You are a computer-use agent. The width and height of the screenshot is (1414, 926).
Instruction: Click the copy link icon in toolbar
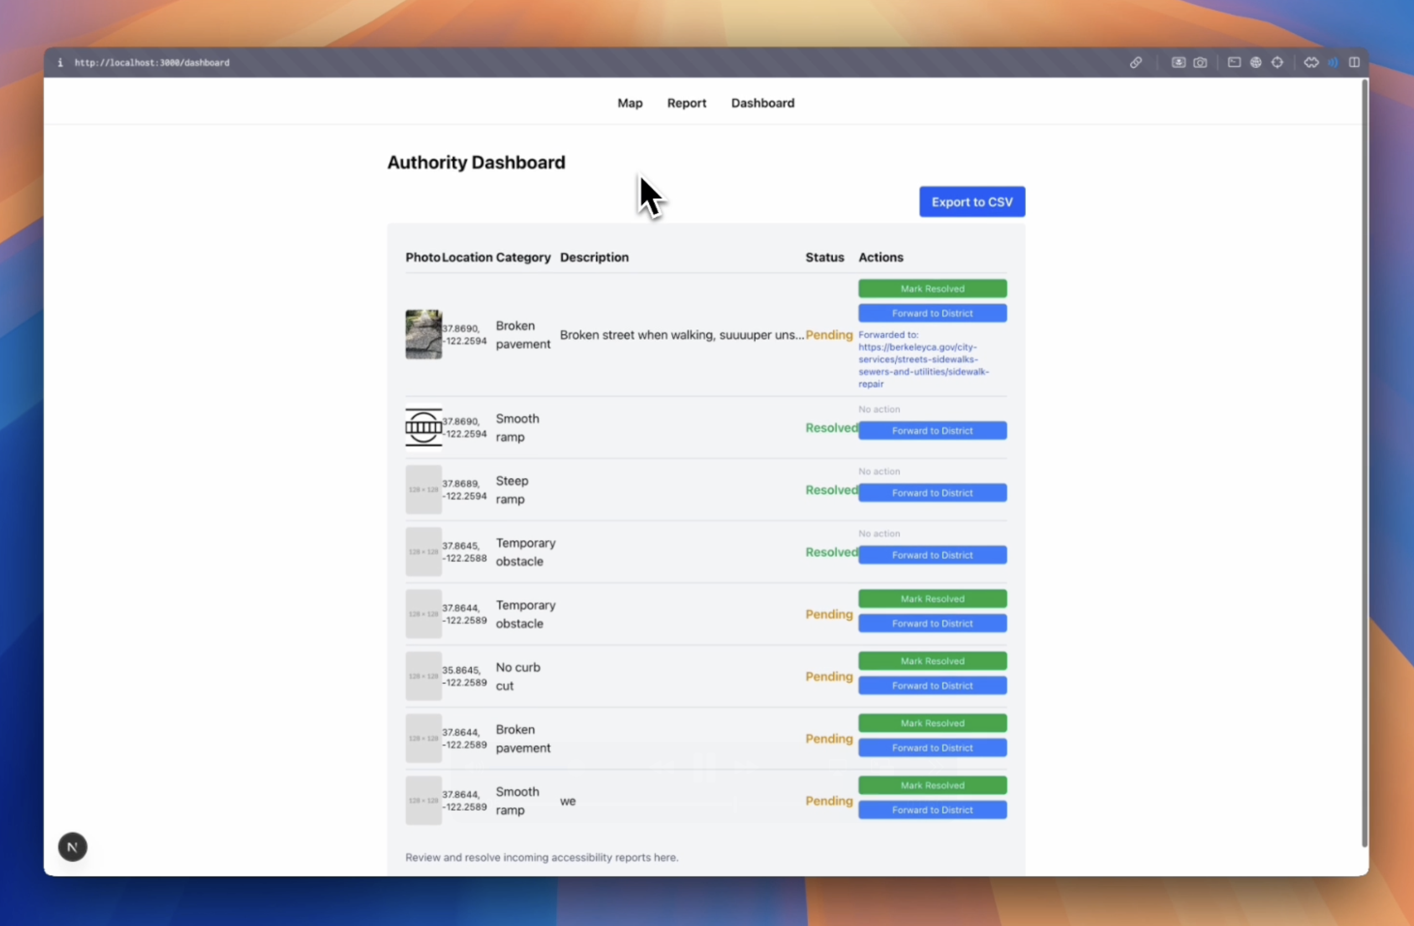1136,63
